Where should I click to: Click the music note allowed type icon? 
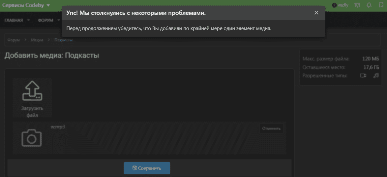[x=376, y=76]
